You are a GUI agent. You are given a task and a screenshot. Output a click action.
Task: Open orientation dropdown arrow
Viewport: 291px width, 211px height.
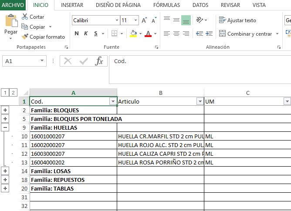[x=206, y=20]
